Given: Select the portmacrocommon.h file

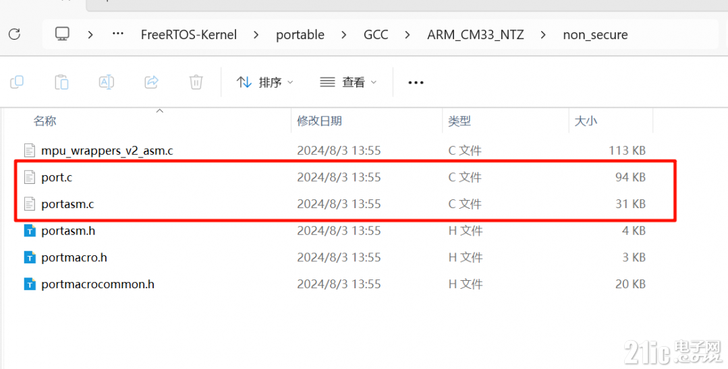Looking at the screenshot, I should [98, 284].
